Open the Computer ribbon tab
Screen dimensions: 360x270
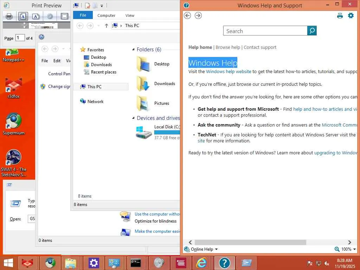tap(106, 15)
